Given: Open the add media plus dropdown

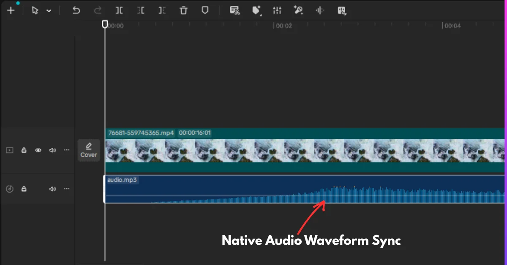Looking at the screenshot, I should 11,10.
